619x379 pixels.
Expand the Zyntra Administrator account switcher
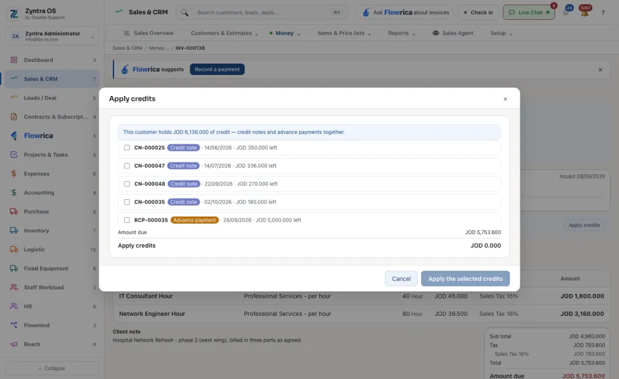coord(52,36)
